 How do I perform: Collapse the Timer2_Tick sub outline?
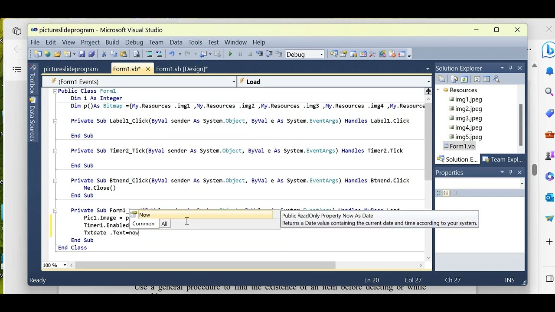click(x=55, y=151)
